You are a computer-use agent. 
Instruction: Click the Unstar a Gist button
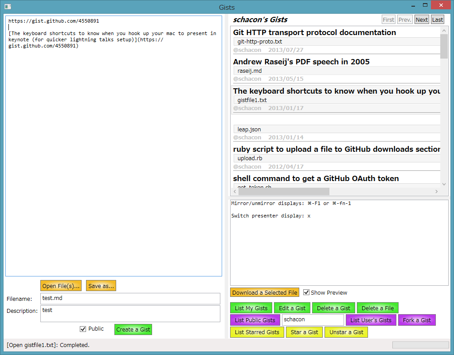pyautogui.click(x=346, y=332)
